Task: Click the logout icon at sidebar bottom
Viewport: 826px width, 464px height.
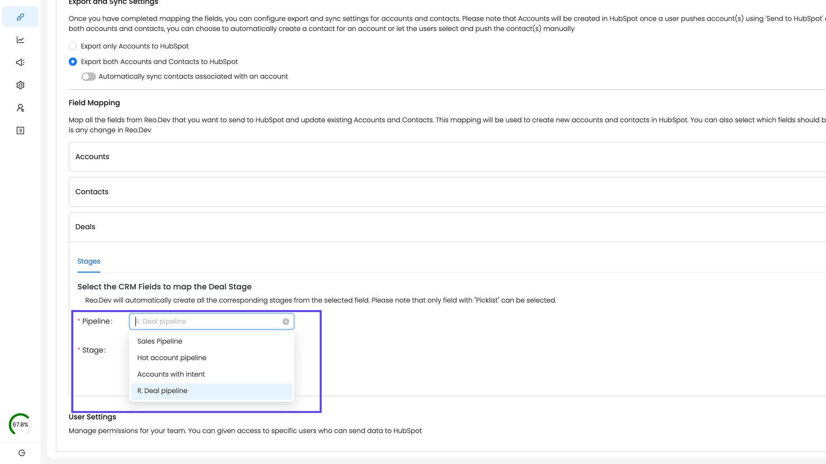Action: [22, 453]
